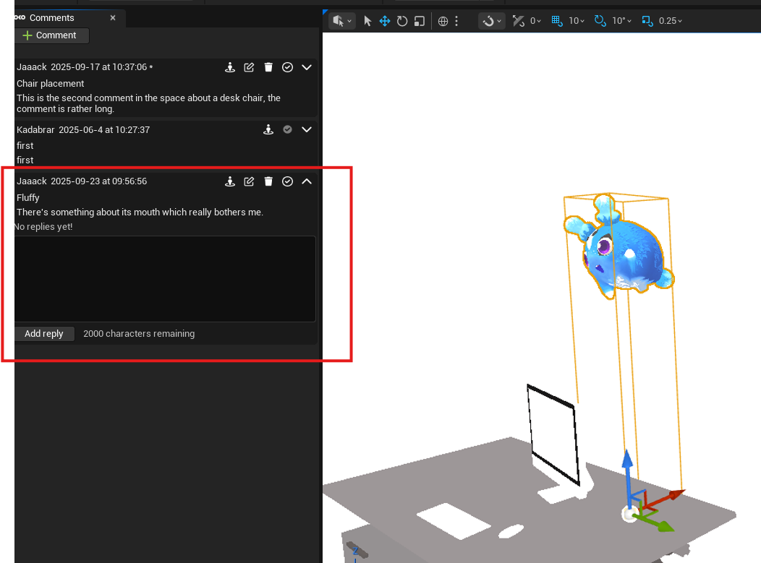The height and width of the screenshot is (563, 761).
Task: Mark the Fluffy comment as resolved
Action: point(287,181)
